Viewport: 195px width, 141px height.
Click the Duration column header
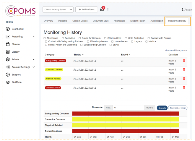173,55
